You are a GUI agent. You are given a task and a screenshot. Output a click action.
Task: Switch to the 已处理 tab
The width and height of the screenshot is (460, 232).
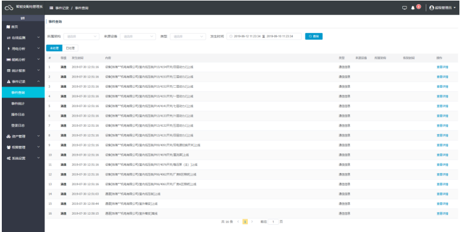(70, 48)
